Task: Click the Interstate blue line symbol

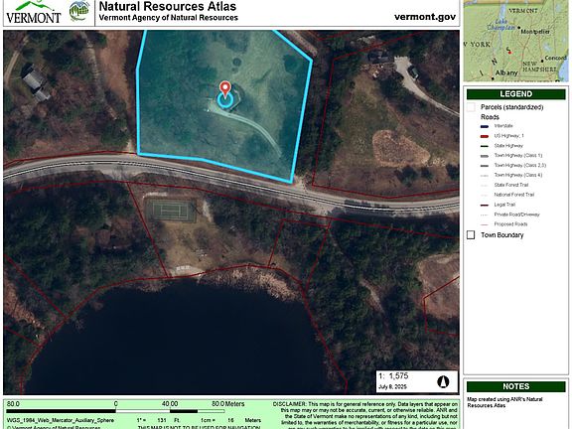Action: point(485,126)
